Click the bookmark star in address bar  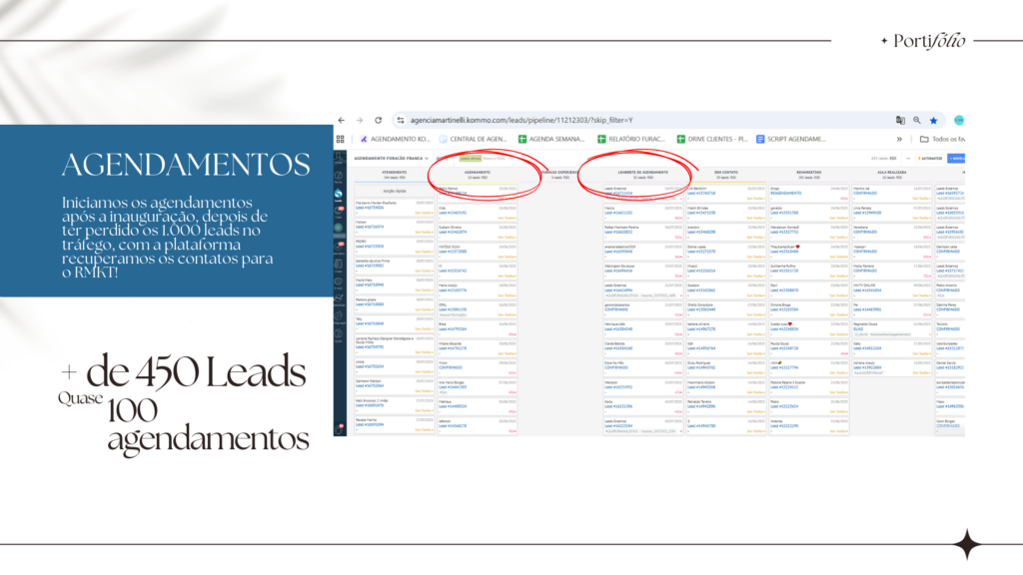pos(934,120)
